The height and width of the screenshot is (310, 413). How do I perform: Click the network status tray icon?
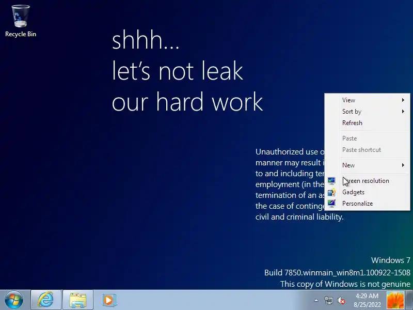328,300
